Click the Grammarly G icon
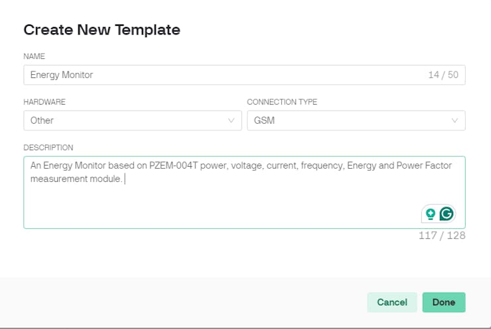This screenshot has width=491, height=329. coord(447,214)
